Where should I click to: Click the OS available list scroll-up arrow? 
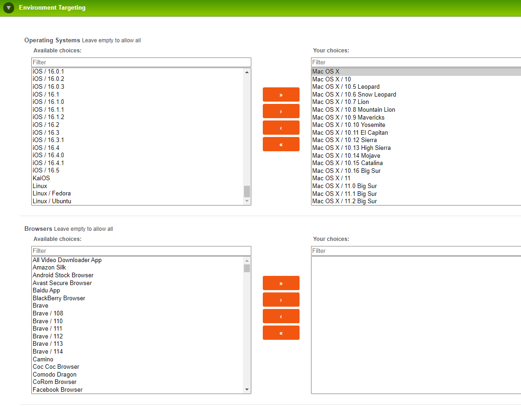click(x=247, y=72)
